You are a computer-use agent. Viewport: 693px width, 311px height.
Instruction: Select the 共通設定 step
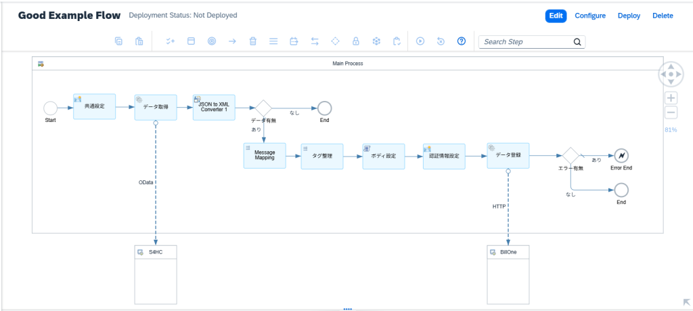tap(94, 106)
